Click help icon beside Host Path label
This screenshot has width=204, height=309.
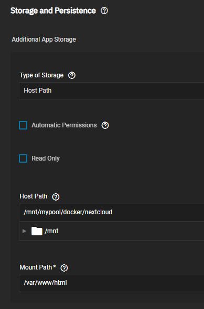coord(56,197)
